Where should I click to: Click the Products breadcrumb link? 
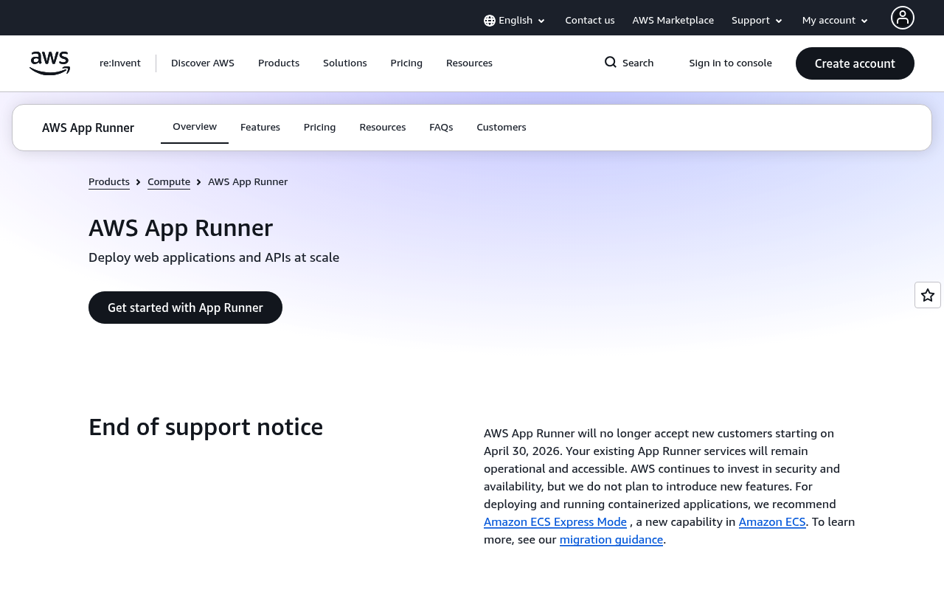click(109, 181)
